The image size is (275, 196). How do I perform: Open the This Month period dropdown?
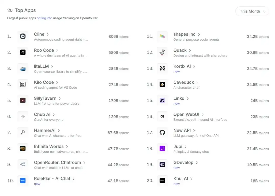252,11
